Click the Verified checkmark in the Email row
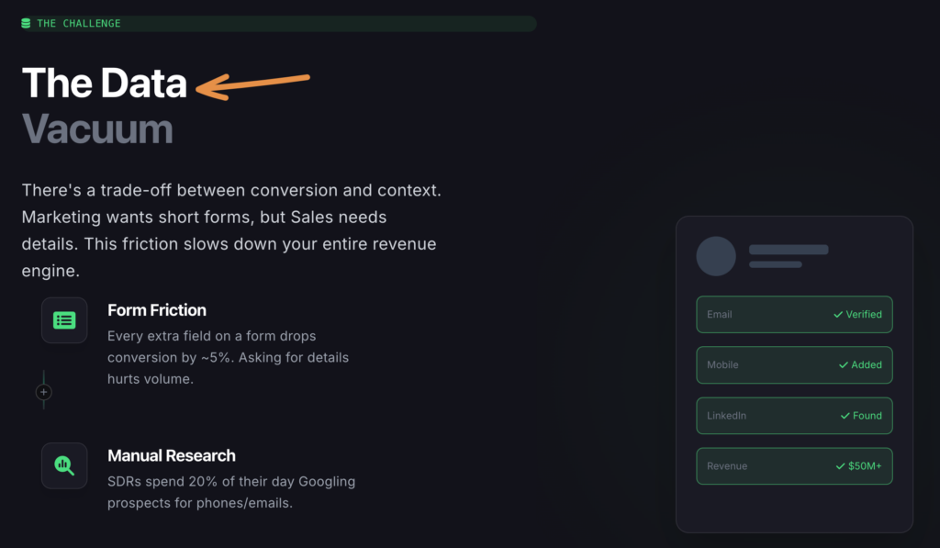This screenshot has height=548, width=940. coord(838,314)
